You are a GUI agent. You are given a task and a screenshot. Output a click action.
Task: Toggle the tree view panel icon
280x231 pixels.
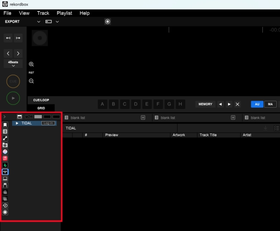(19, 116)
